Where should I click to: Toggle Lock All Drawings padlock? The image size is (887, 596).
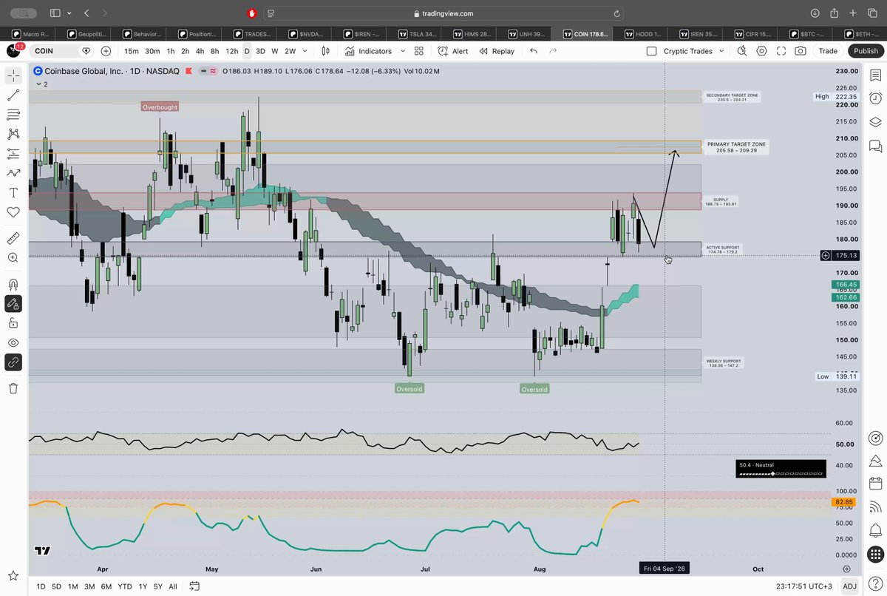[13, 323]
